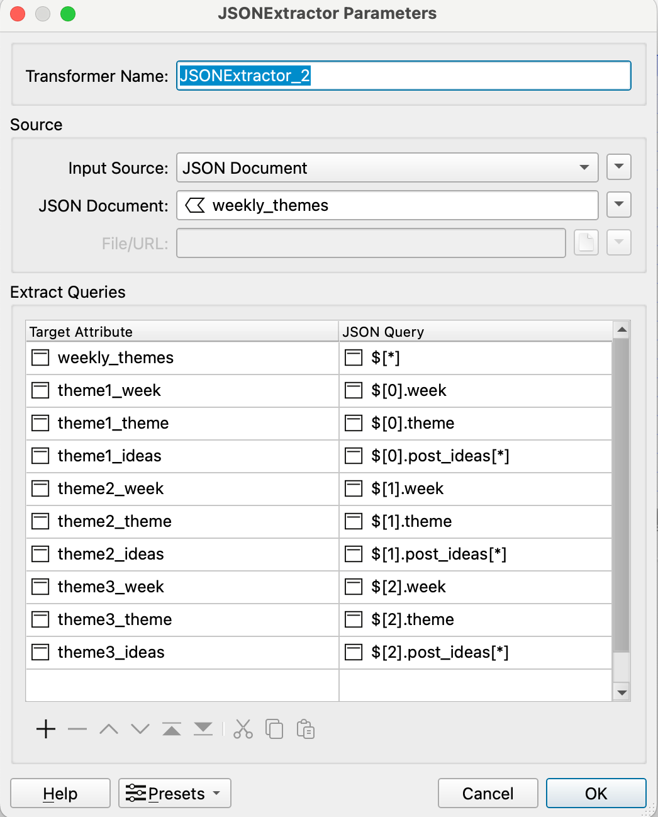
Task: Open the Input Source dropdown
Action: pyautogui.click(x=387, y=168)
